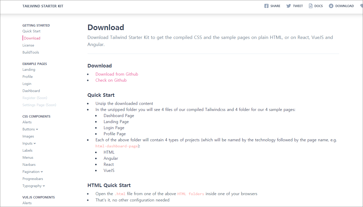Open Quick Start in sidebar
Image resolution: width=363 pixels, height=207 pixels.
point(31,31)
